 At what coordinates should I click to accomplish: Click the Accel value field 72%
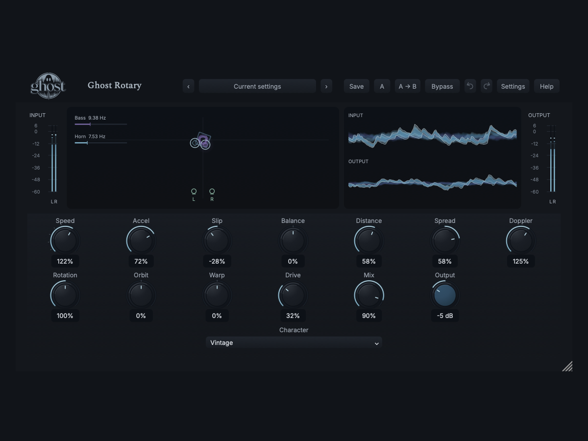click(x=141, y=261)
